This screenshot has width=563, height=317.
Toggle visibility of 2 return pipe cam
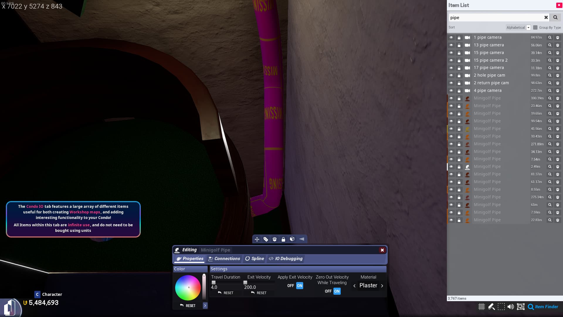click(x=451, y=83)
